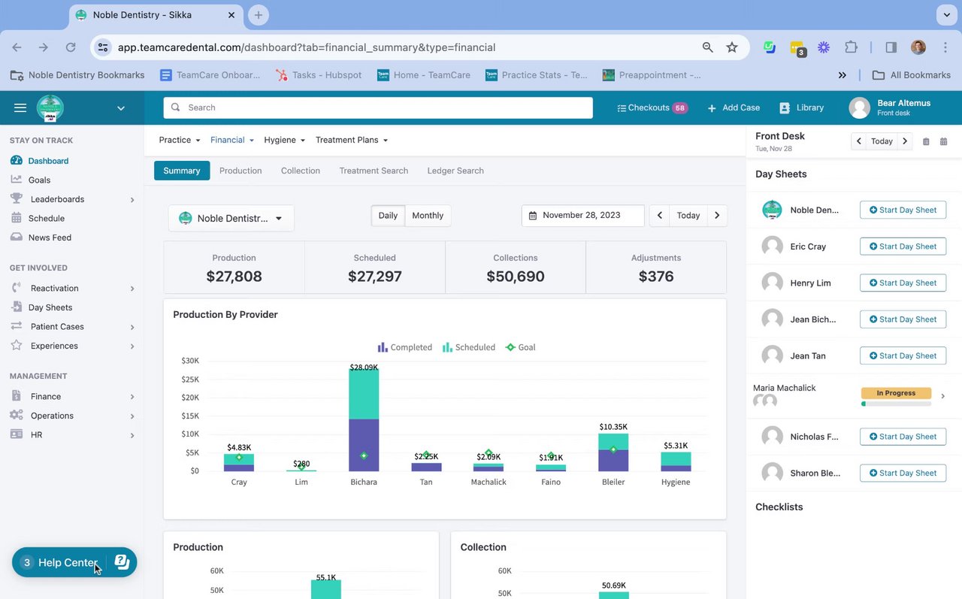Screen dimensions: 962x599
Task: Expand Reactivation submenu arrow
Action: pyautogui.click(x=132, y=289)
